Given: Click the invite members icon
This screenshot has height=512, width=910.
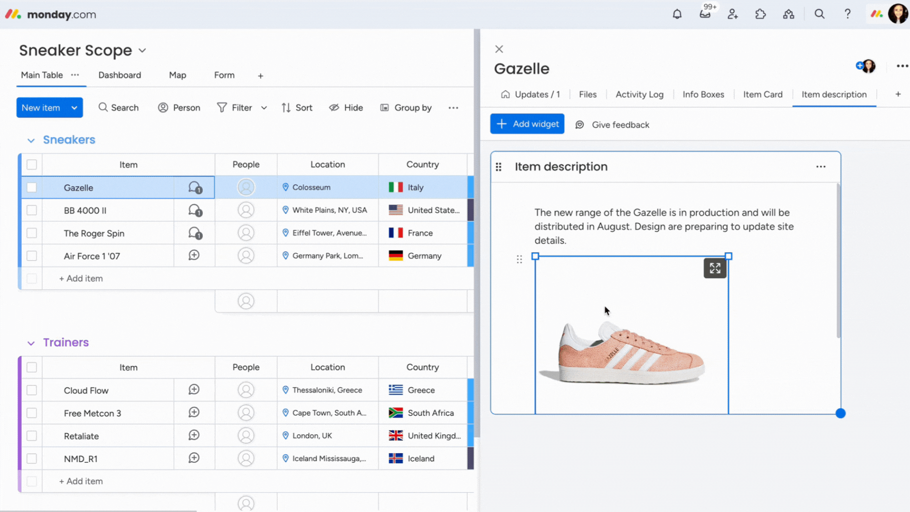Looking at the screenshot, I should point(733,14).
